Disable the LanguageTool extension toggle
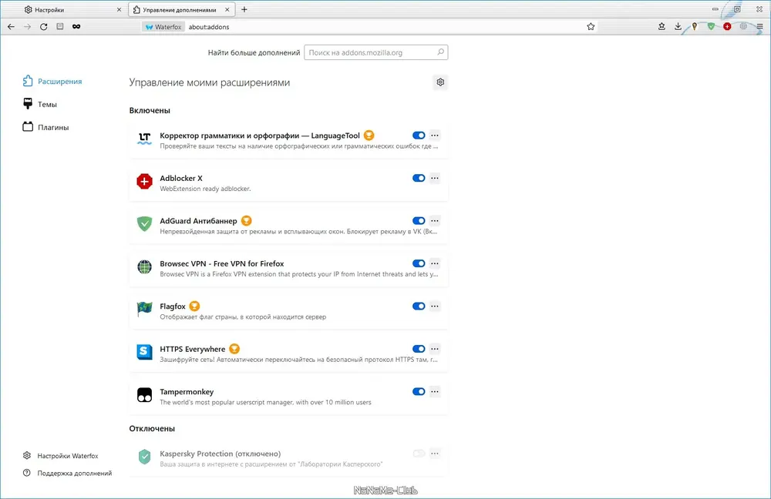This screenshot has height=499, width=771. coord(419,136)
